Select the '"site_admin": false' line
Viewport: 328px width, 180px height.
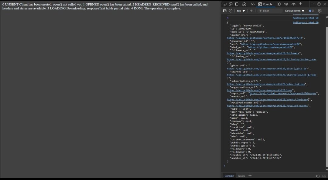tap(244, 115)
